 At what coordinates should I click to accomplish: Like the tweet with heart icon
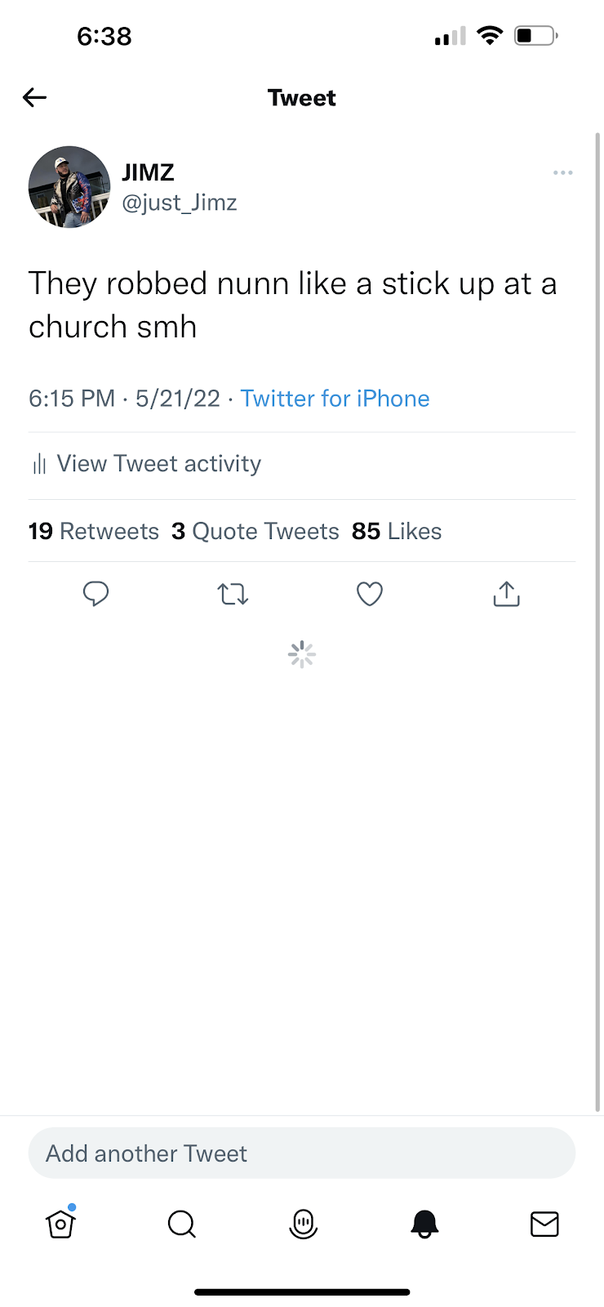(x=370, y=594)
